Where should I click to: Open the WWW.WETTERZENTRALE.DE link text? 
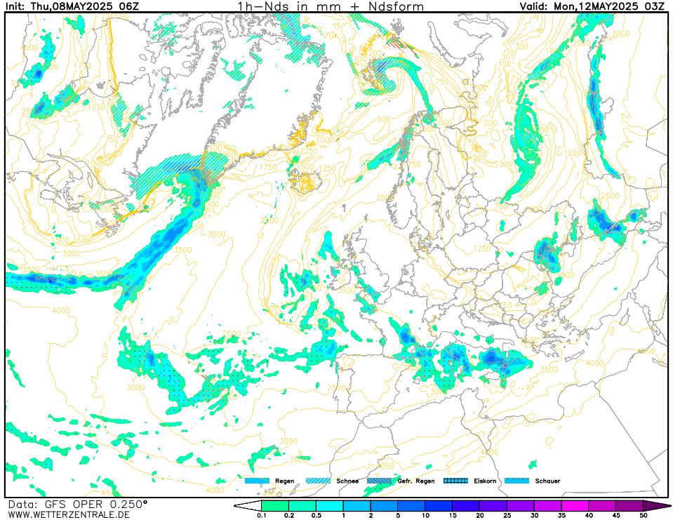(69, 514)
